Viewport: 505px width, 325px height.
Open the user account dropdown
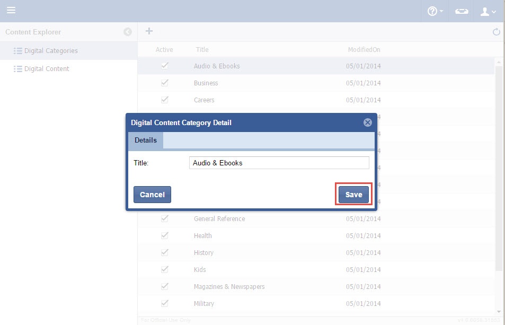(488, 11)
